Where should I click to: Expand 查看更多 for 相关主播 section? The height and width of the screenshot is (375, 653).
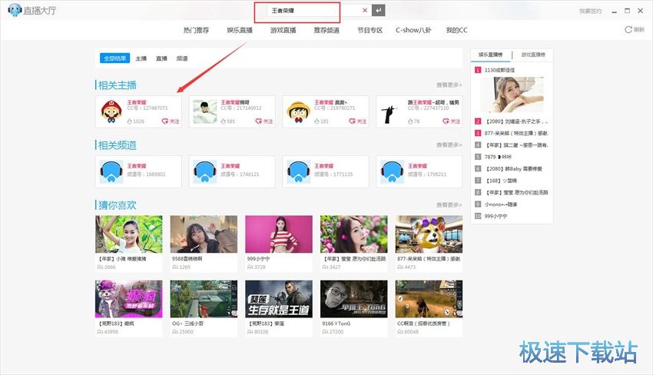point(449,85)
